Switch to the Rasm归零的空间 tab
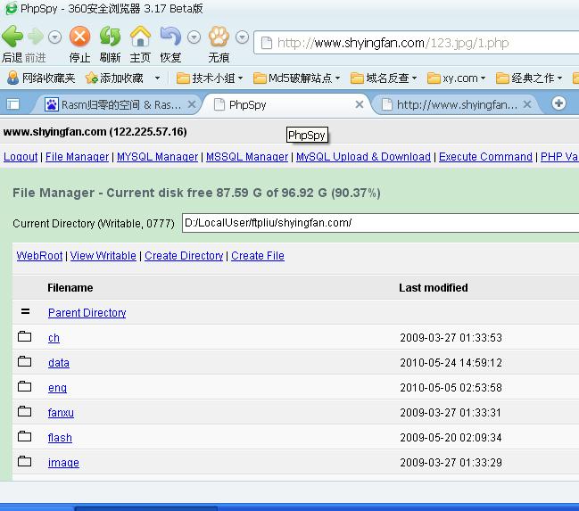 (x=114, y=105)
